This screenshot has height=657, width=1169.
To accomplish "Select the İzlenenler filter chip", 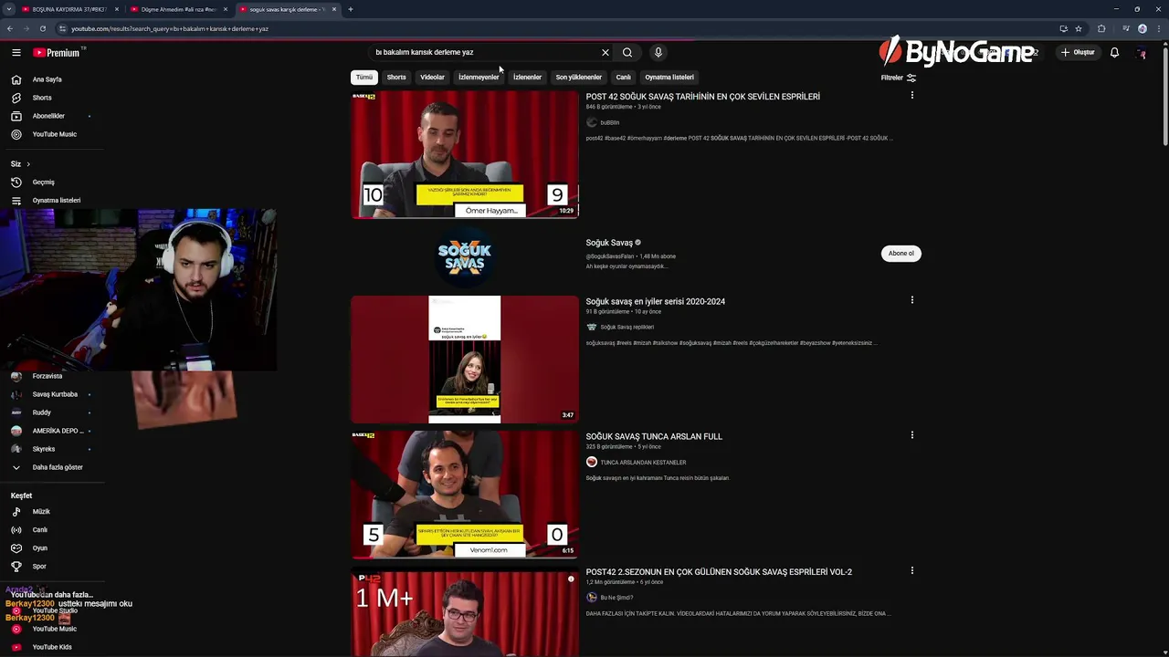I will [527, 78].
